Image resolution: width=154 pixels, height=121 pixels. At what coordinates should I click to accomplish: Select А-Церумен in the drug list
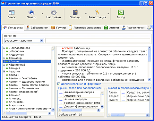(x=16, y=55)
